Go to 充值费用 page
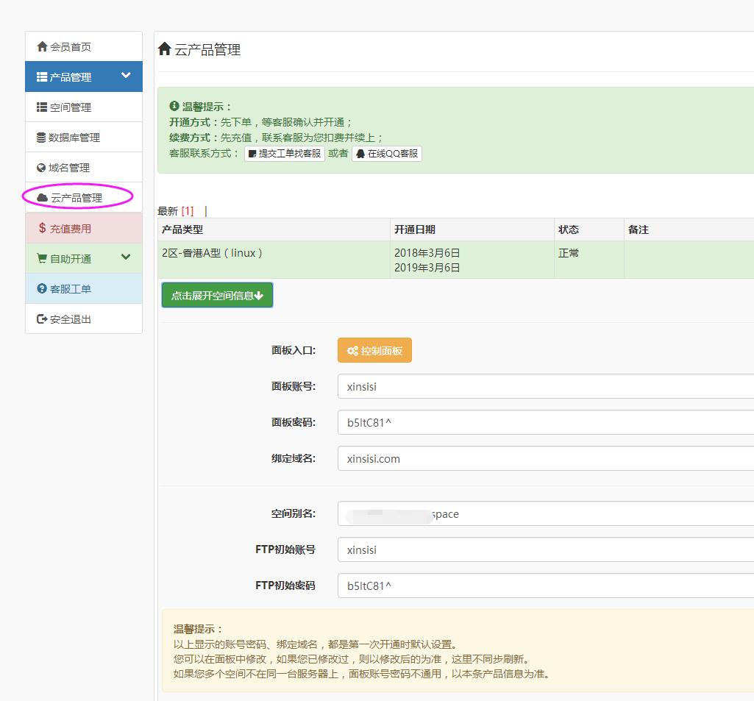 [x=84, y=228]
